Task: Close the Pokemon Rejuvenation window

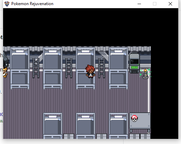Action: click(170, 4)
